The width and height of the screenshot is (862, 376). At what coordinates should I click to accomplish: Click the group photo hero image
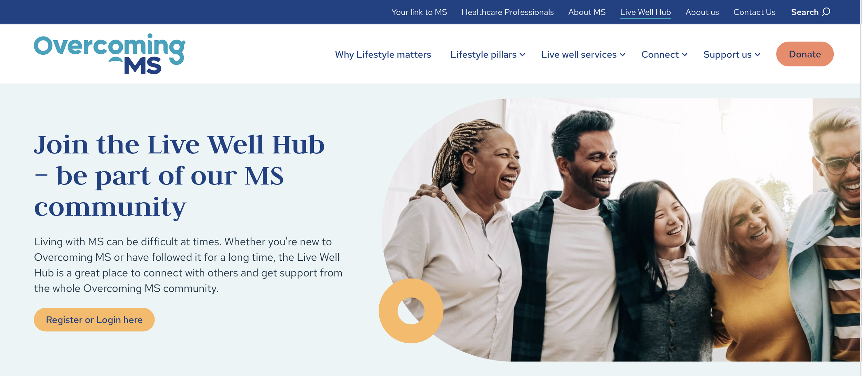[621, 230]
